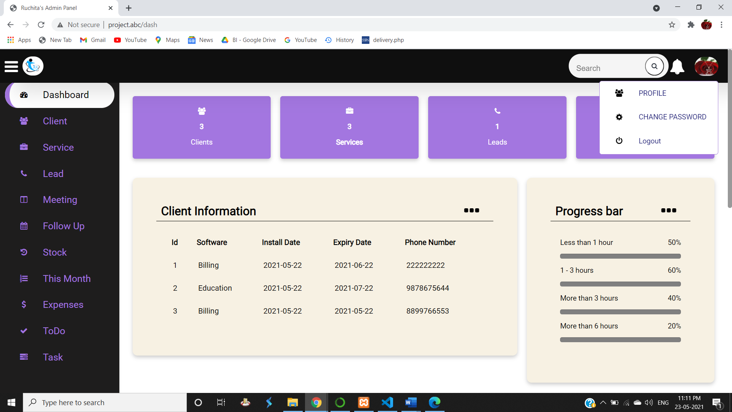Click the Meeting icon in sidebar
732x412 pixels.
coord(24,200)
